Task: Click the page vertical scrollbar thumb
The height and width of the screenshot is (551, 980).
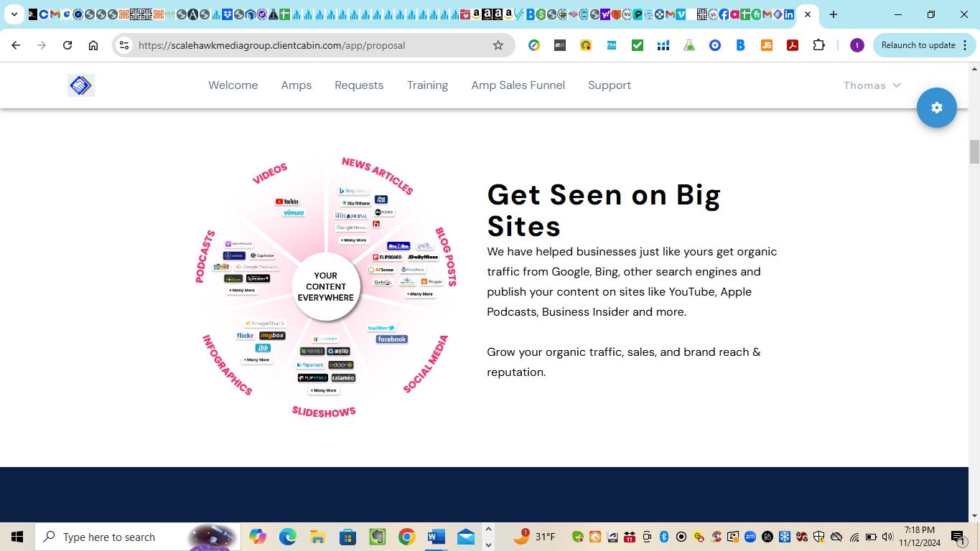Action: pyautogui.click(x=974, y=152)
